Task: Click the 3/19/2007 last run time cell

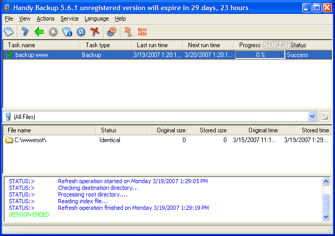Action: click(x=157, y=55)
